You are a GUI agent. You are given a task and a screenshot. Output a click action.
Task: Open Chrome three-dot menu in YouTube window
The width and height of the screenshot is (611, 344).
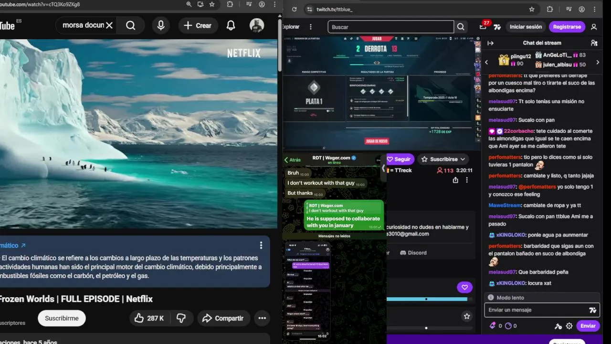tap(274, 4)
